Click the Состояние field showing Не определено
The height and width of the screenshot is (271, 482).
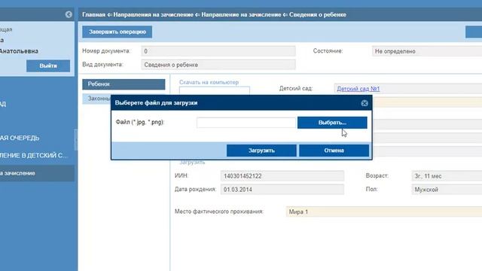pos(427,51)
